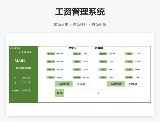The image size is (160, 122).
Task: Select the 养老 label cell
Action: [x=103, y=69]
